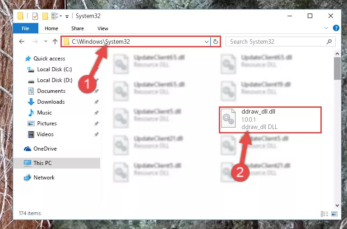Click the folder icon in address bar
This screenshot has height=229, width=347.
tap(66, 41)
